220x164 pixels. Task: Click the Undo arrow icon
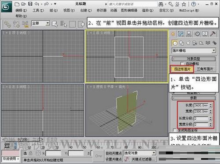(37, 4)
